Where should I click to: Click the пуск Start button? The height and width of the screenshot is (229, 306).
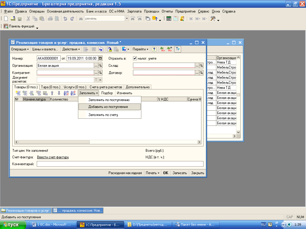13,225
